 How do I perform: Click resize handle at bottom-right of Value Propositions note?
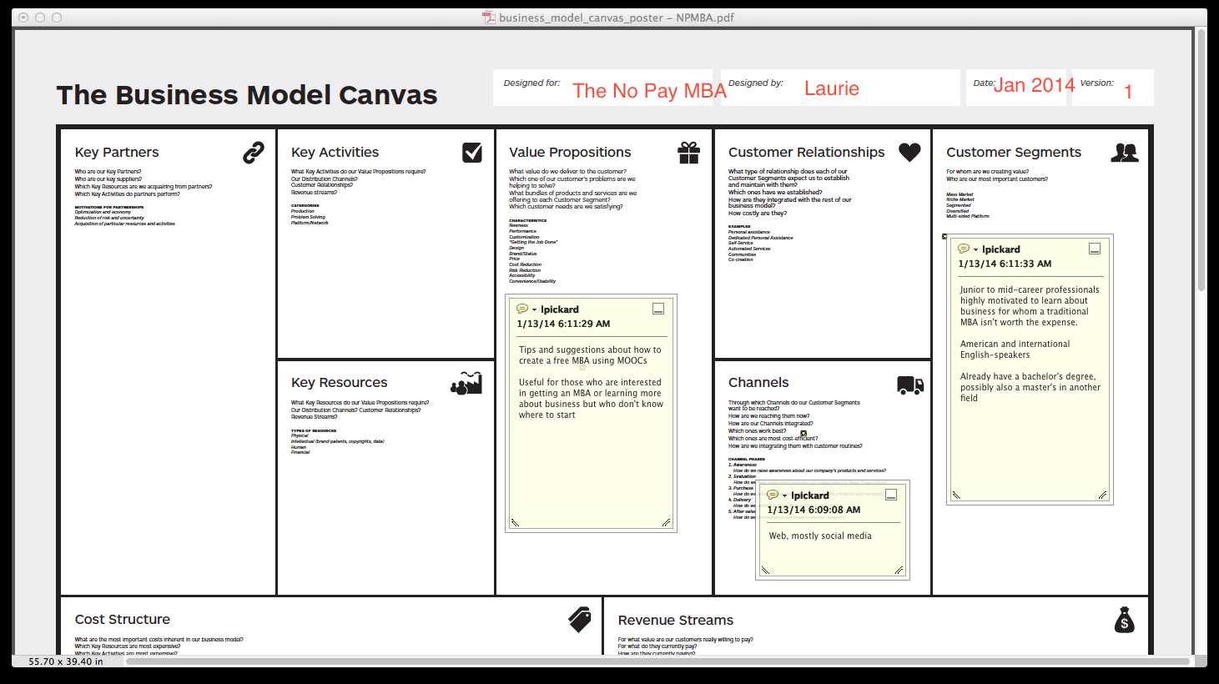(666, 522)
